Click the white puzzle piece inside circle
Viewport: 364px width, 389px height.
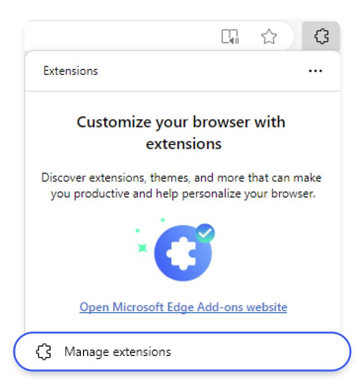182,253
